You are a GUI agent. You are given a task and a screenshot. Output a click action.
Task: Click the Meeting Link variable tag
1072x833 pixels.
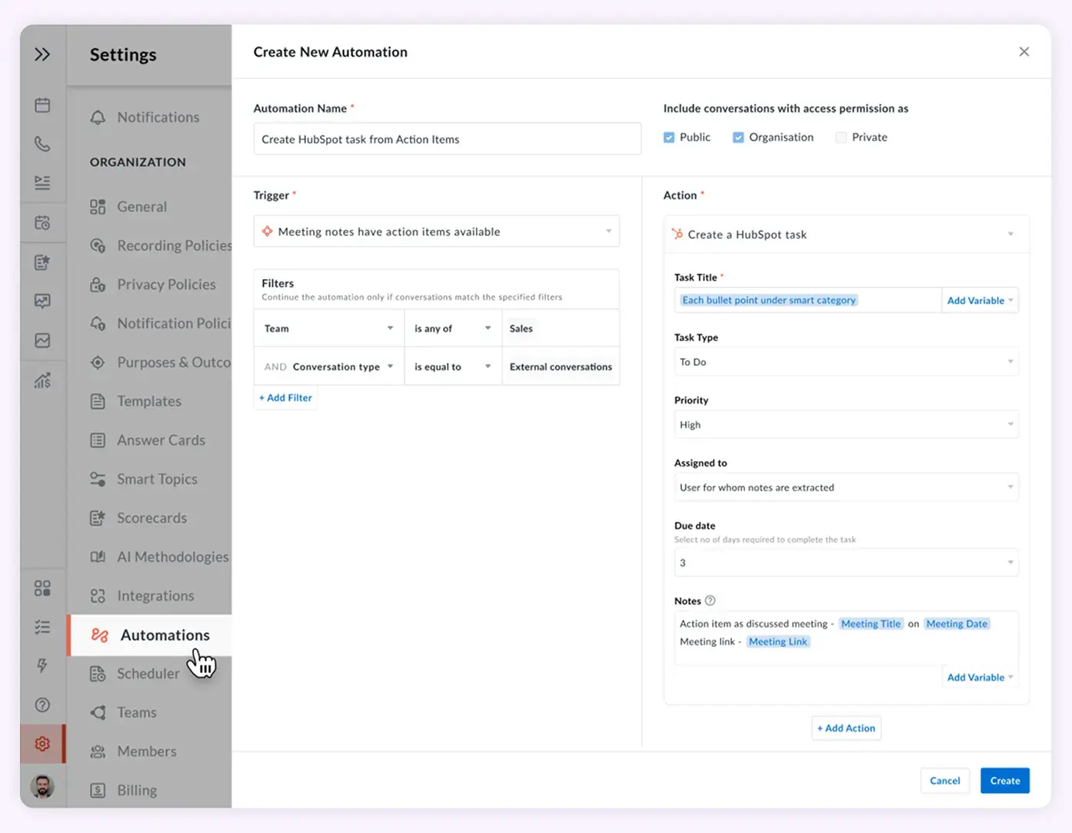tap(777, 642)
